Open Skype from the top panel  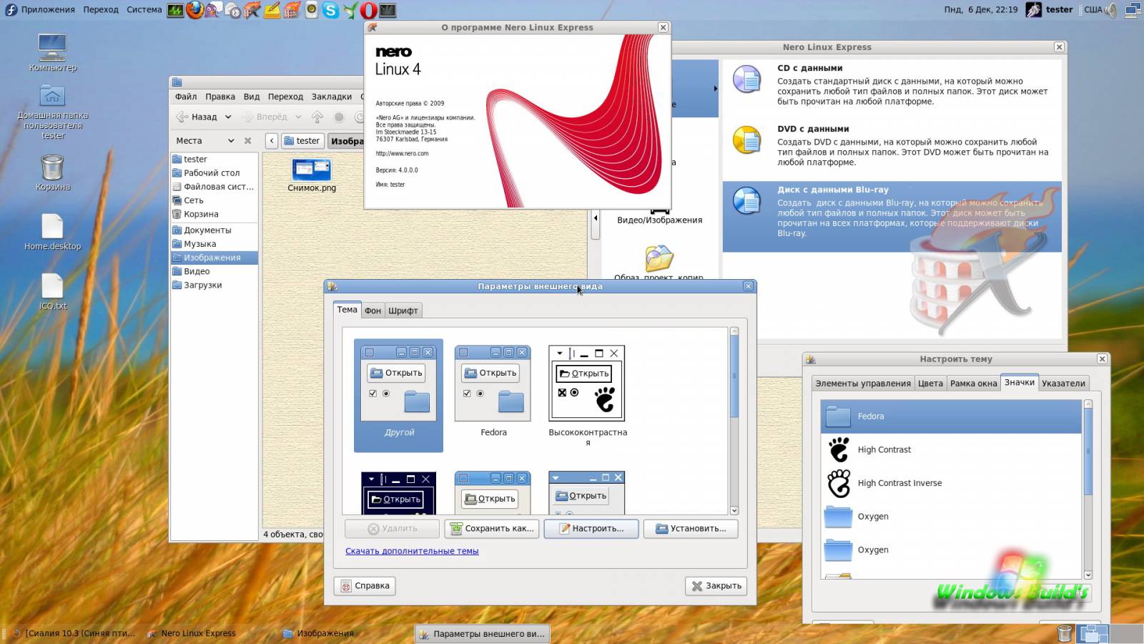click(x=330, y=10)
